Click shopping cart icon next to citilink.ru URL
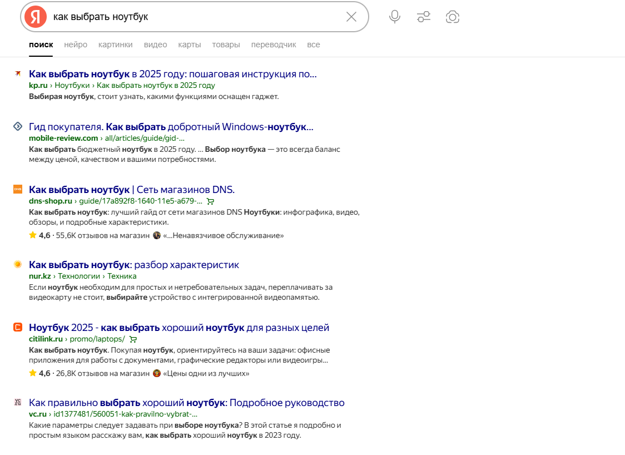 tap(133, 339)
